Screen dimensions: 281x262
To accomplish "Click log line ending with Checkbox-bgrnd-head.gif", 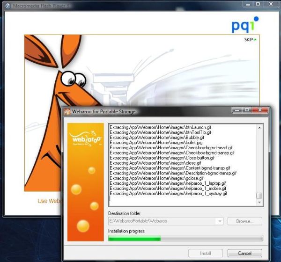I will (x=171, y=148).
